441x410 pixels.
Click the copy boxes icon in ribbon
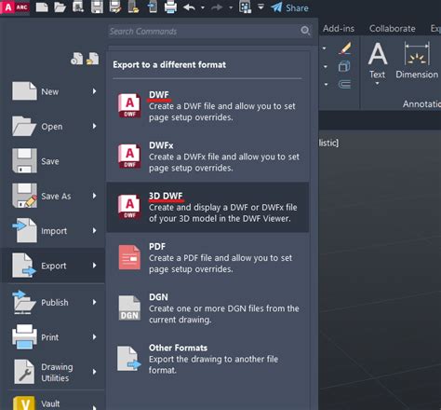click(344, 66)
